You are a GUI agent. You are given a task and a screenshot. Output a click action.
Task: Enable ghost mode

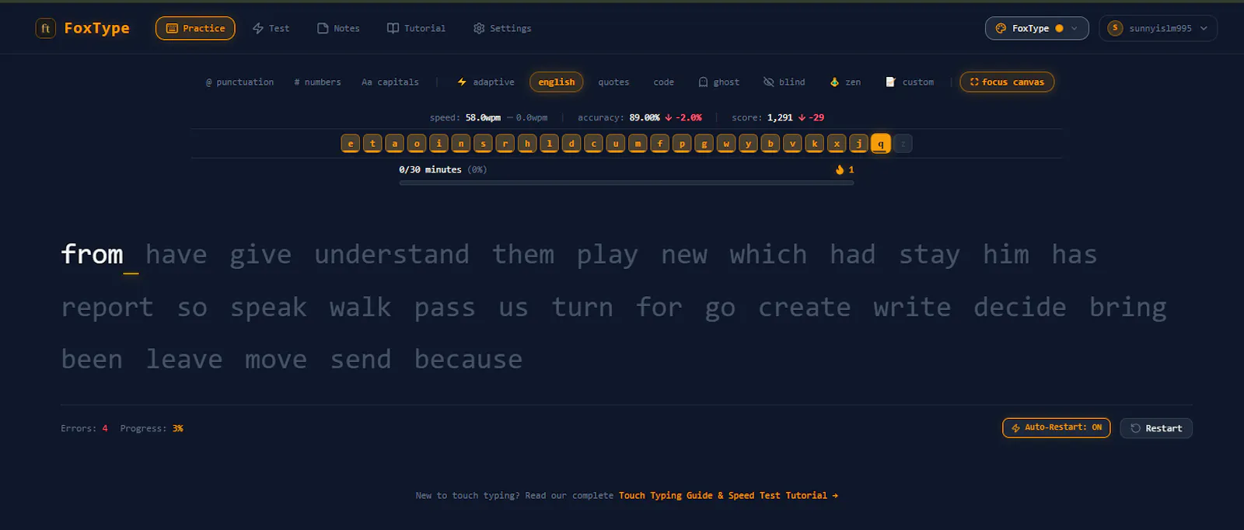tap(718, 82)
